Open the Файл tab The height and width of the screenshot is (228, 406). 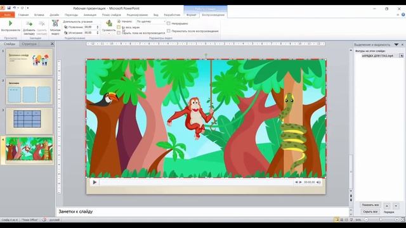pyautogui.click(x=7, y=15)
